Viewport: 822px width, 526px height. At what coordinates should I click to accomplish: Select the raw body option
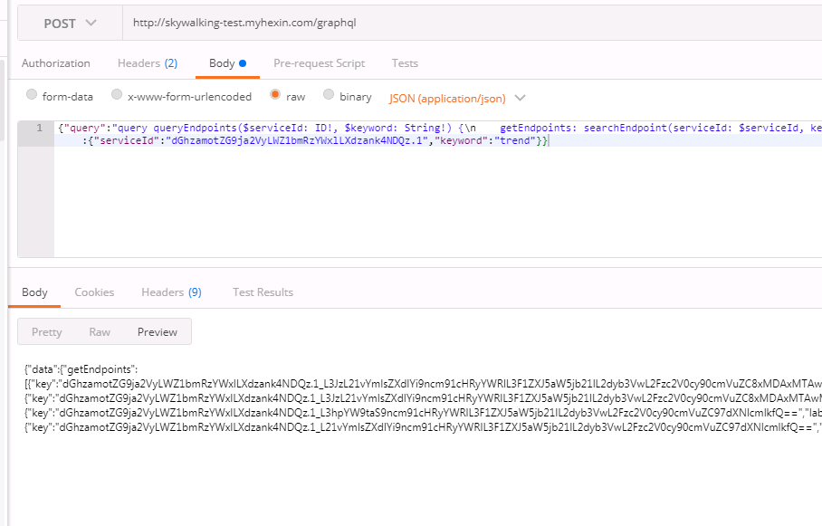click(x=274, y=94)
